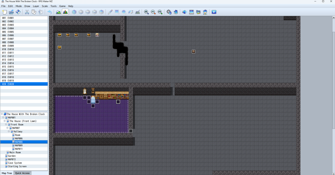Switch to the Quick Access tab
Screen dimensions: 335x175
tap(22, 173)
